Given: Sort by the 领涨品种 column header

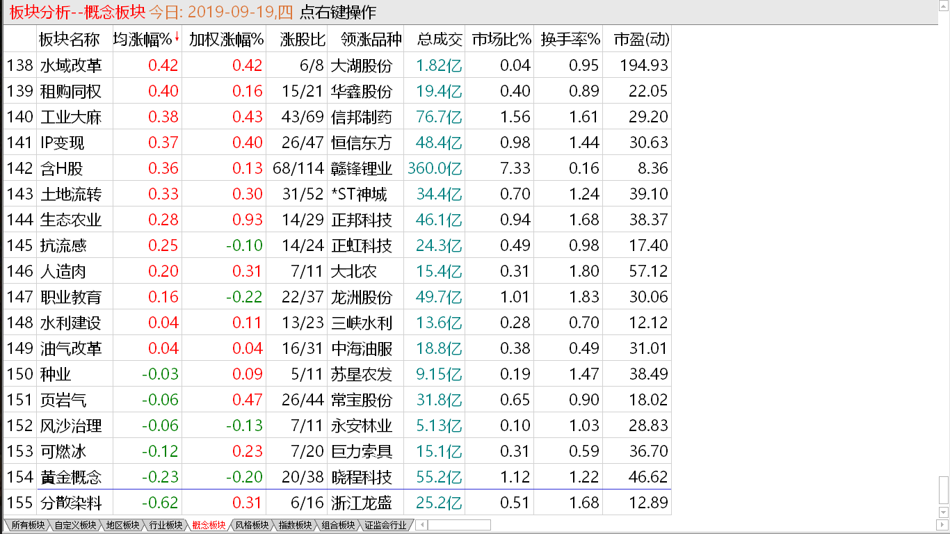Looking at the screenshot, I should [367, 39].
